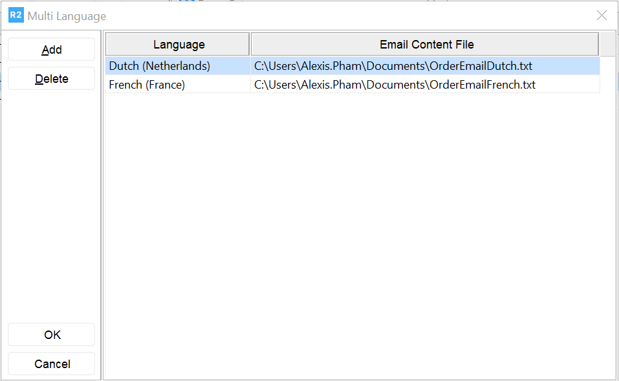
Task: Click the R2 app icon in title bar
Action: (x=16, y=16)
